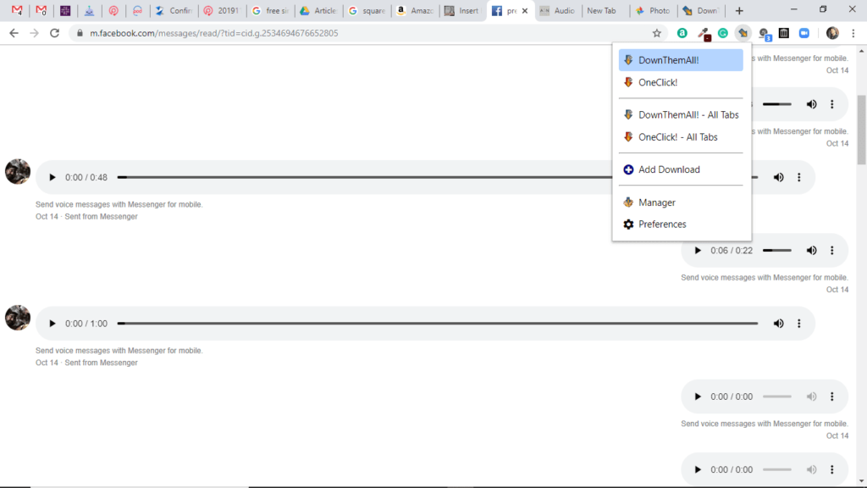867x488 pixels.
Task: Reload the page with the refresh icon
Action: pos(55,33)
